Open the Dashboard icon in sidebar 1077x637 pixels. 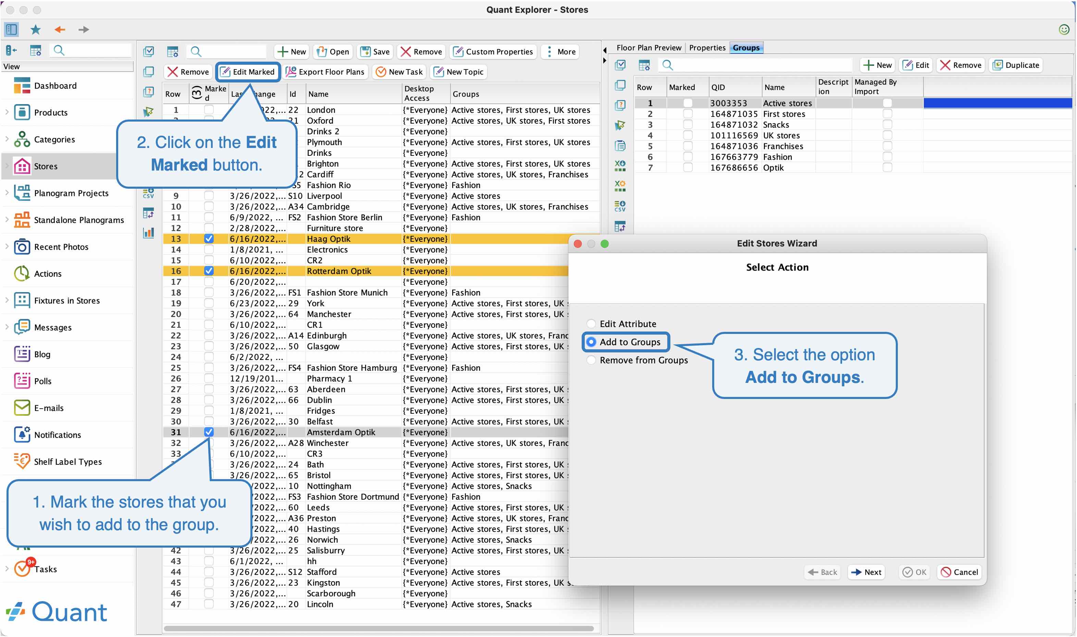[22, 85]
